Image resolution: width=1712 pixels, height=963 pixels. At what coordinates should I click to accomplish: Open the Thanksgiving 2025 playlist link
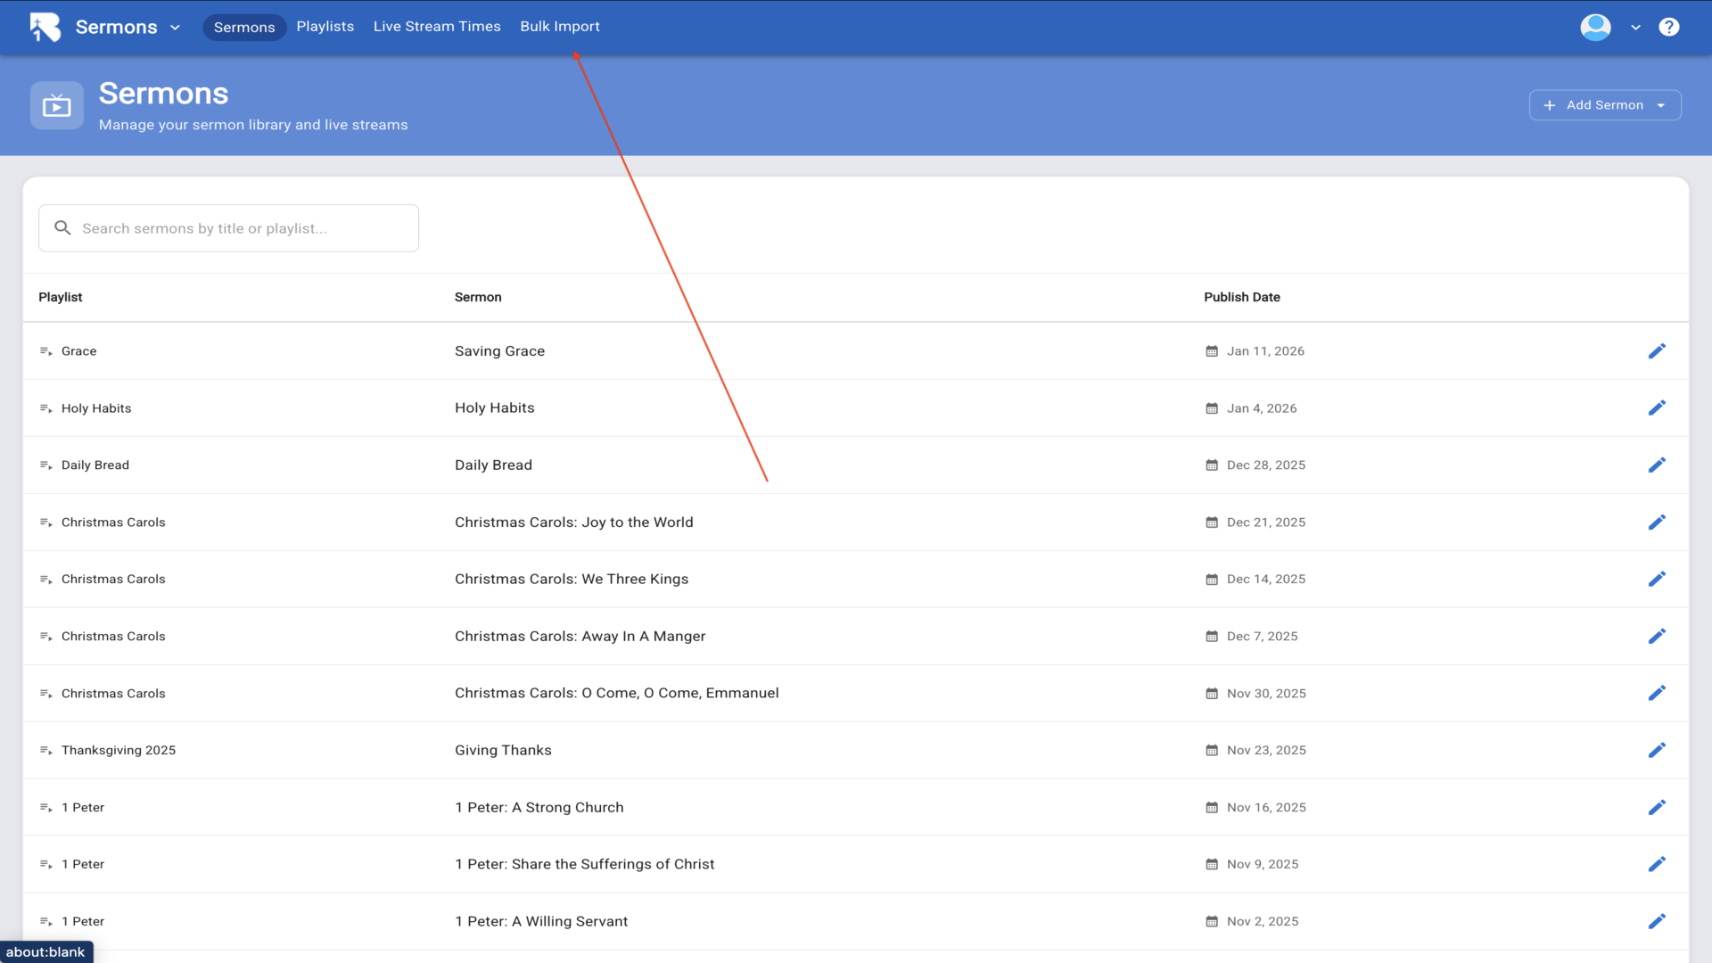coord(119,751)
